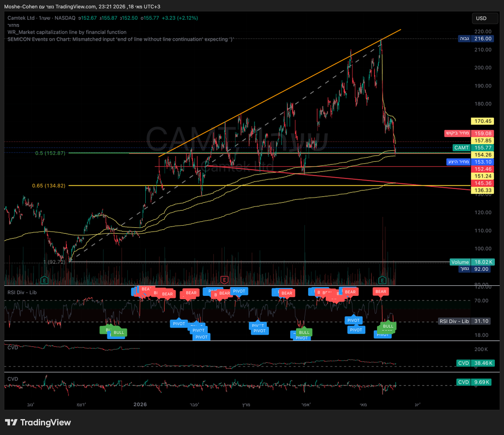Click the 1 (92.72) Fibonacci level label

tap(55, 262)
